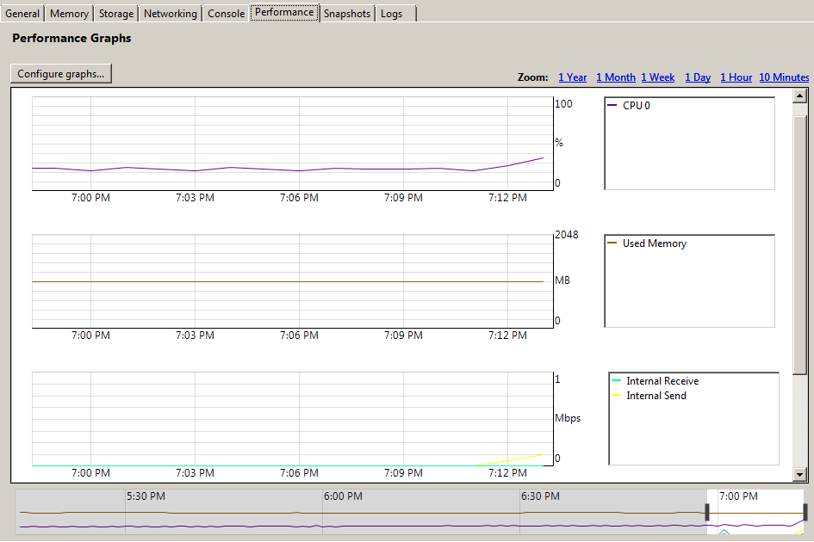
Task: Open the Storage tab
Action: (x=115, y=14)
